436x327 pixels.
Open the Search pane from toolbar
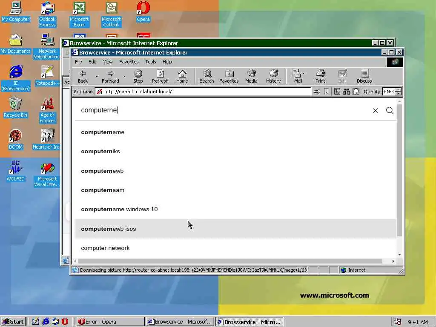click(207, 76)
